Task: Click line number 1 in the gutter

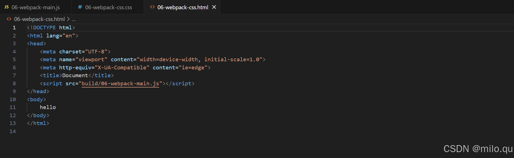Action: coord(14,28)
